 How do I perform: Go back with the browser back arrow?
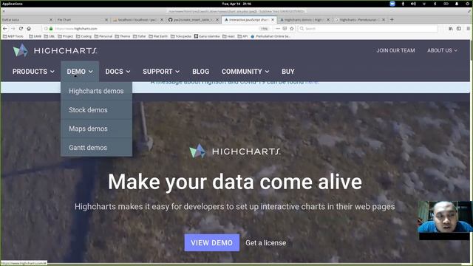(5, 28)
